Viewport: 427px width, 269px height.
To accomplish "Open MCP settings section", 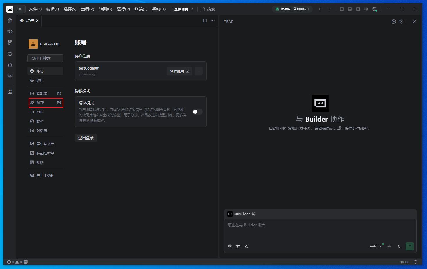I will 45,103.
